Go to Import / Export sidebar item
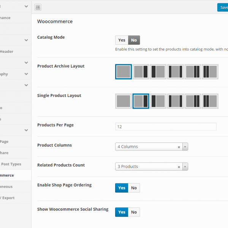 (8, 198)
